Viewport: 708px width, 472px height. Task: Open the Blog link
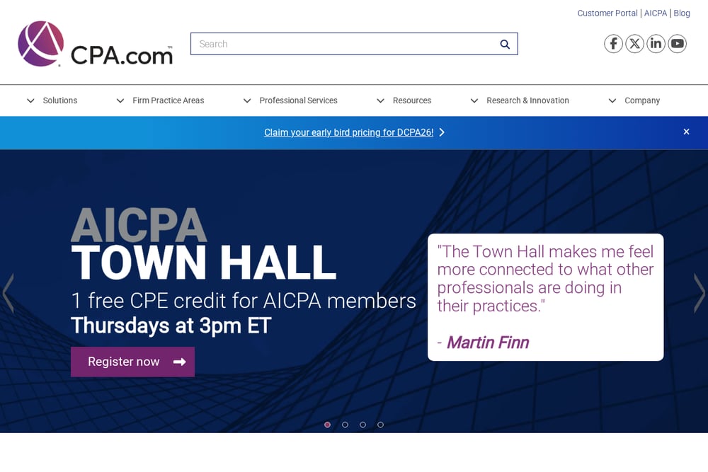pyautogui.click(x=682, y=13)
